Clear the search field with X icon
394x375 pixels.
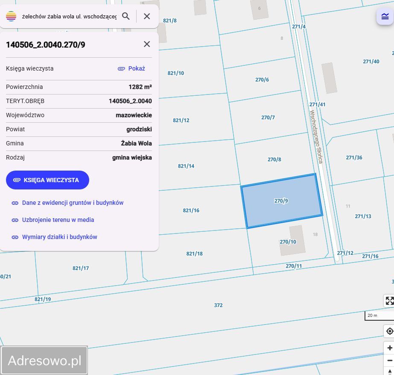147,16
